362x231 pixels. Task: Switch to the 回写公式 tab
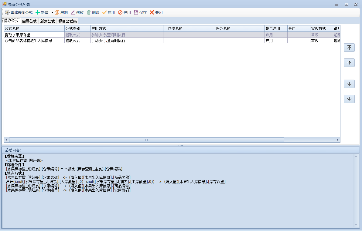click(29, 21)
